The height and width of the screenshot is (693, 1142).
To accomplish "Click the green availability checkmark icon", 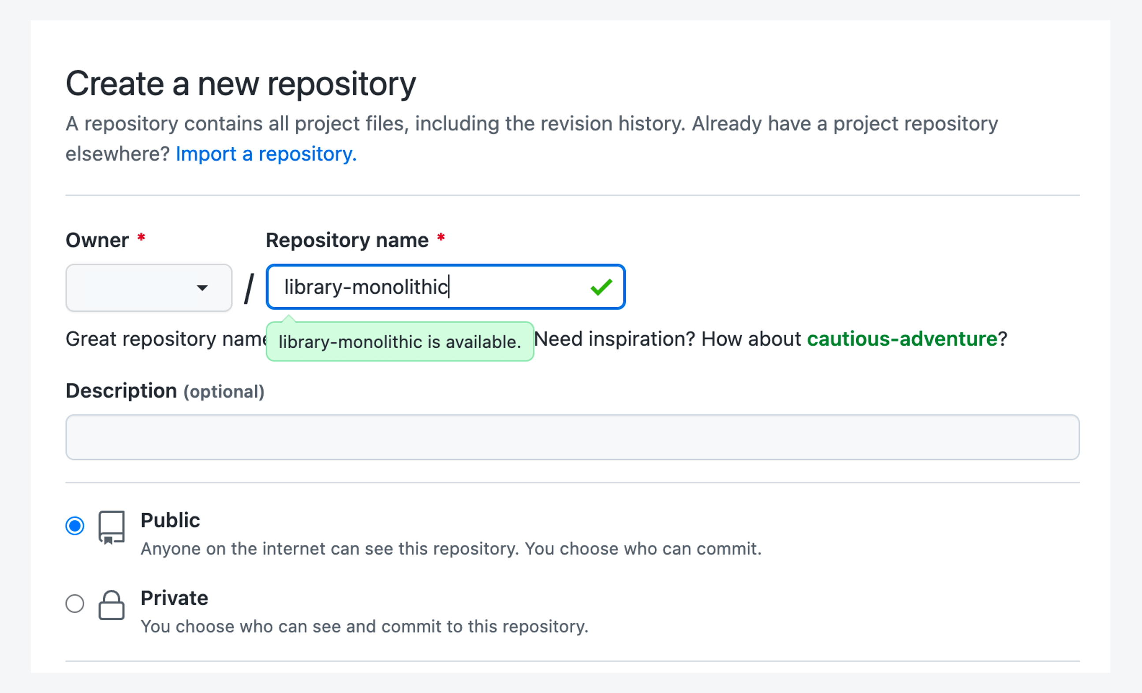I will [x=601, y=287].
